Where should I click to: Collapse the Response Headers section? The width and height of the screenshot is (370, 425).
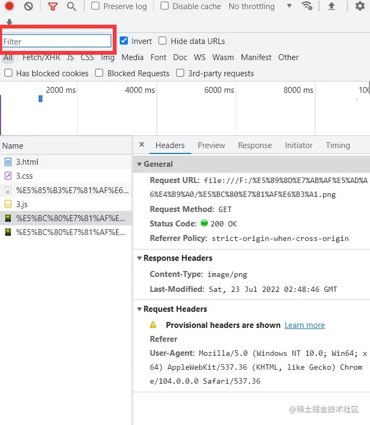click(x=140, y=258)
